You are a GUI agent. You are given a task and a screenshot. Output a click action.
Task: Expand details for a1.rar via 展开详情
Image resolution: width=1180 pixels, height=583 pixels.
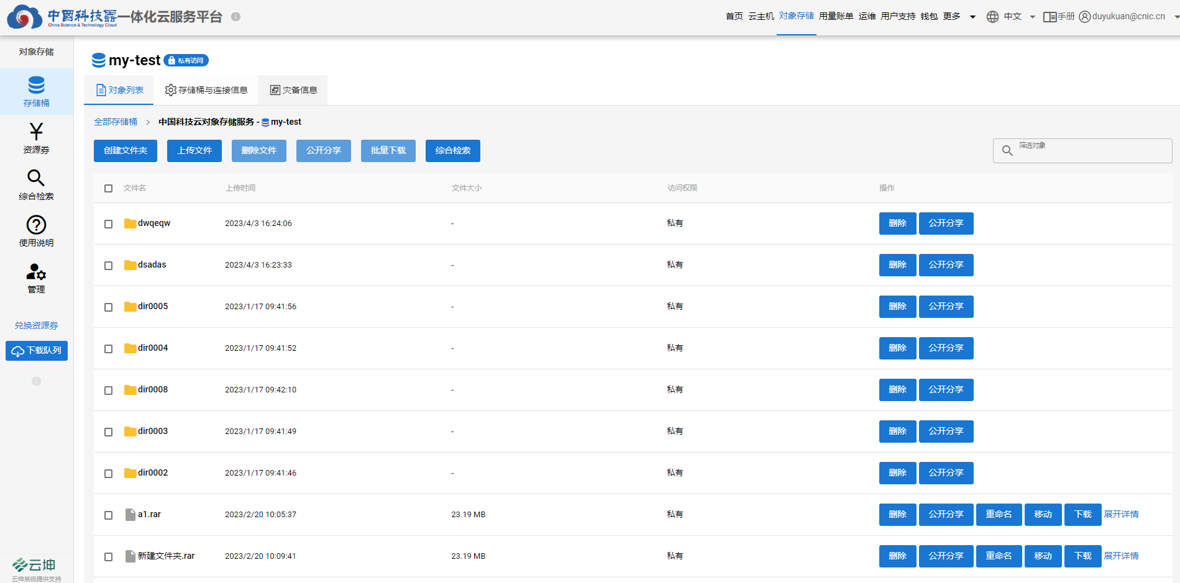click(1121, 514)
